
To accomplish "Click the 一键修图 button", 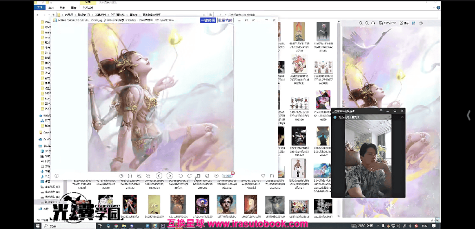I will pyautogui.click(x=208, y=20).
